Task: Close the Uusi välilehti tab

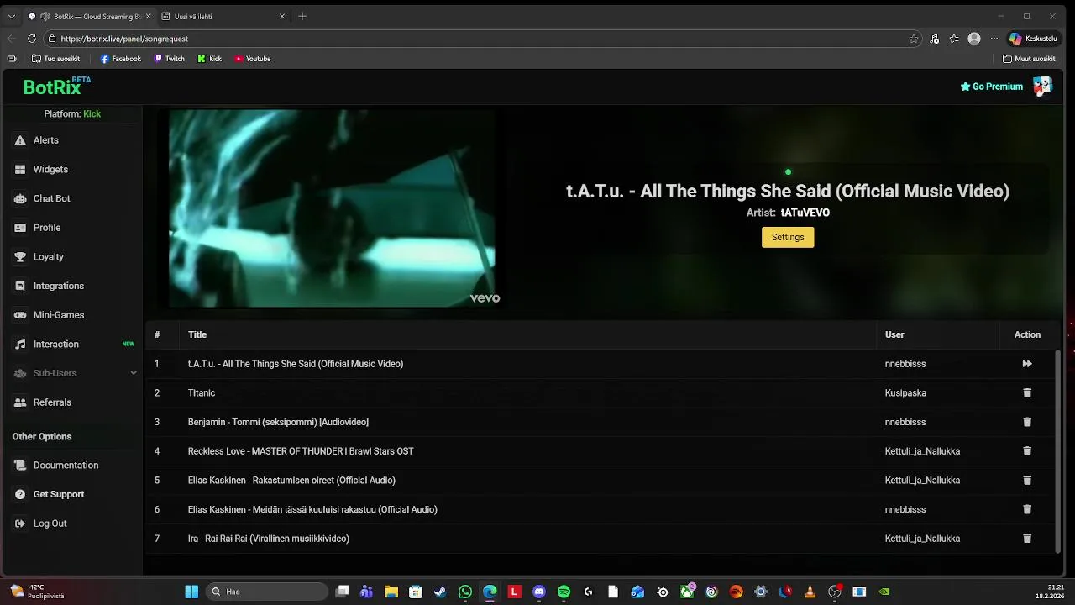Action: pos(282,16)
